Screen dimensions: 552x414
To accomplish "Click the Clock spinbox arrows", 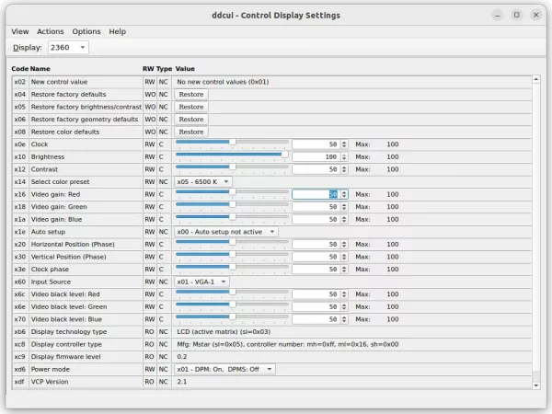I will tap(344, 144).
